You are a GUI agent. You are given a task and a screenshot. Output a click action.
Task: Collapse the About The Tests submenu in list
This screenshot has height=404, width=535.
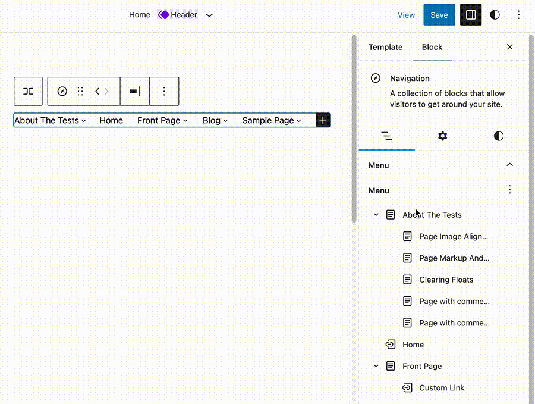376,214
